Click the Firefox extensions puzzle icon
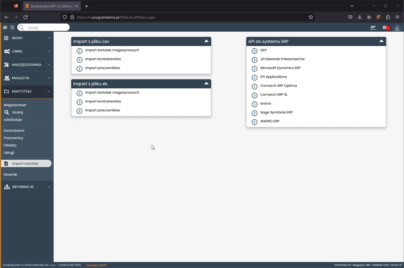Viewport: 404px width, 268px height. coord(388,17)
